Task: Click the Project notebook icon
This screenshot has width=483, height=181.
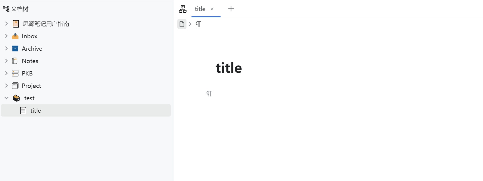Action: 15,86
